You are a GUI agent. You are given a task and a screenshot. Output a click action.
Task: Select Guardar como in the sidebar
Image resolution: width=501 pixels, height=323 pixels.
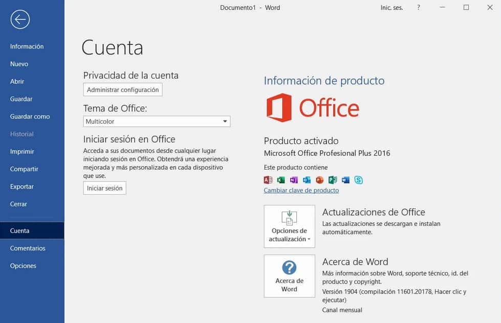click(30, 117)
